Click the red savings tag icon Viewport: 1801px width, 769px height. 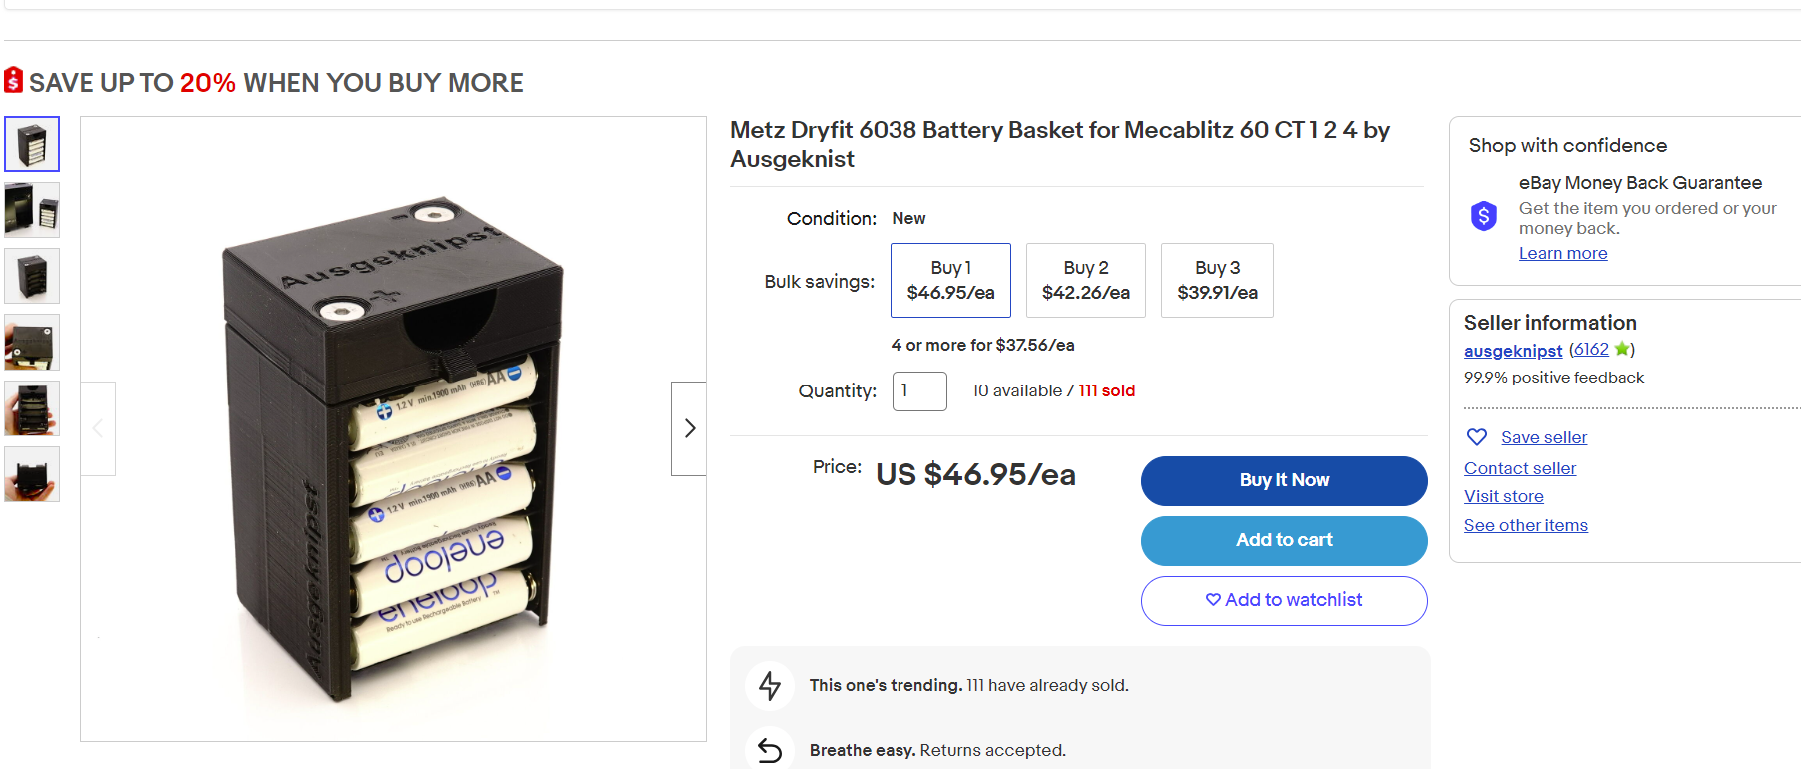click(14, 80)
